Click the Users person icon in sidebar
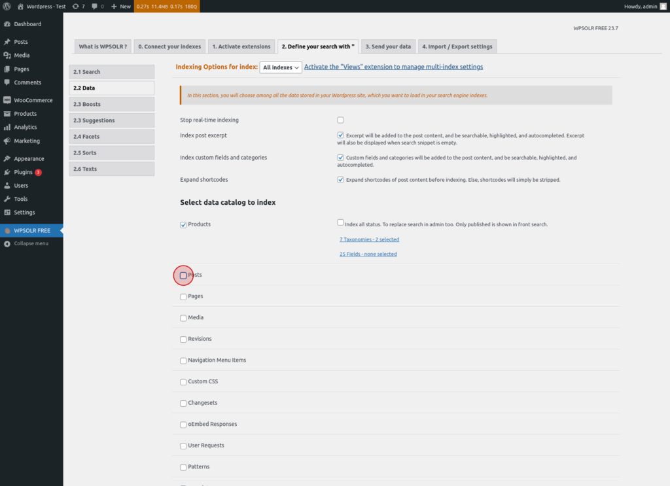Viewport: 670px width, 486px height. (x=7, y=185)
